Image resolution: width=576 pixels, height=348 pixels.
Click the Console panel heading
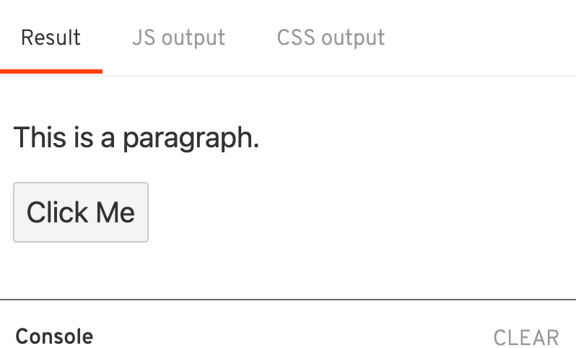[54, 336]
